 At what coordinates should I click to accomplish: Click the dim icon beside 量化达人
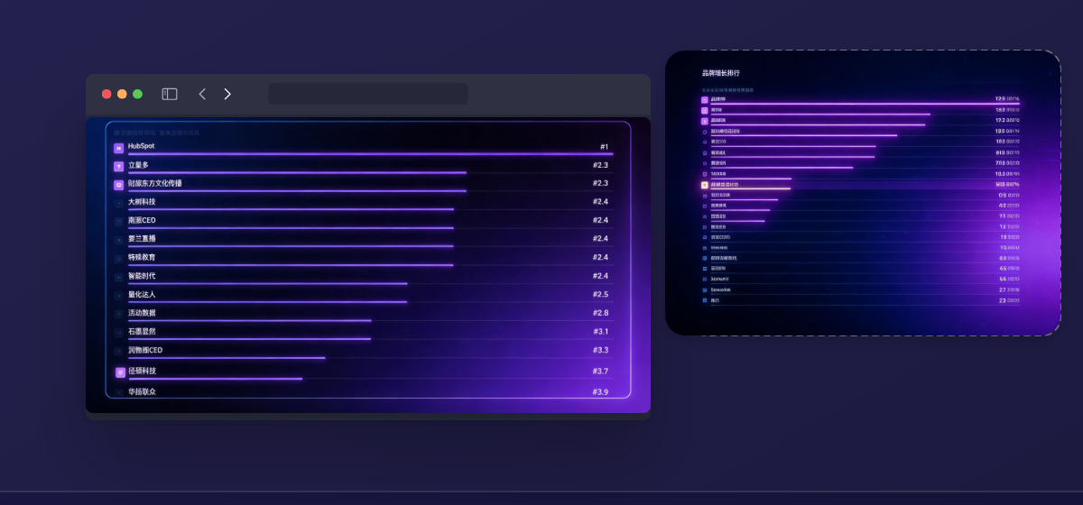click(x=118, y=296)
